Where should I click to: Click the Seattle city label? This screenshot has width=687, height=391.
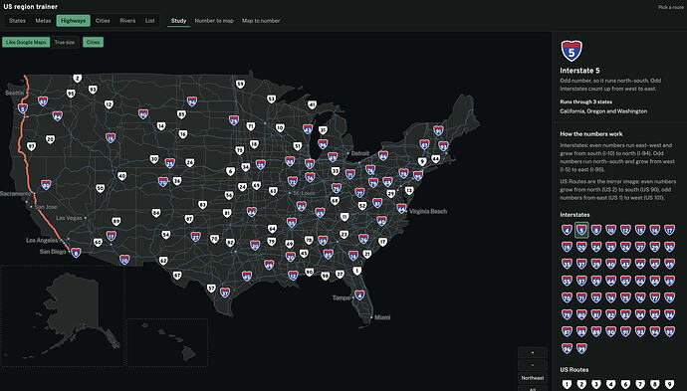(x=15, y=93)
